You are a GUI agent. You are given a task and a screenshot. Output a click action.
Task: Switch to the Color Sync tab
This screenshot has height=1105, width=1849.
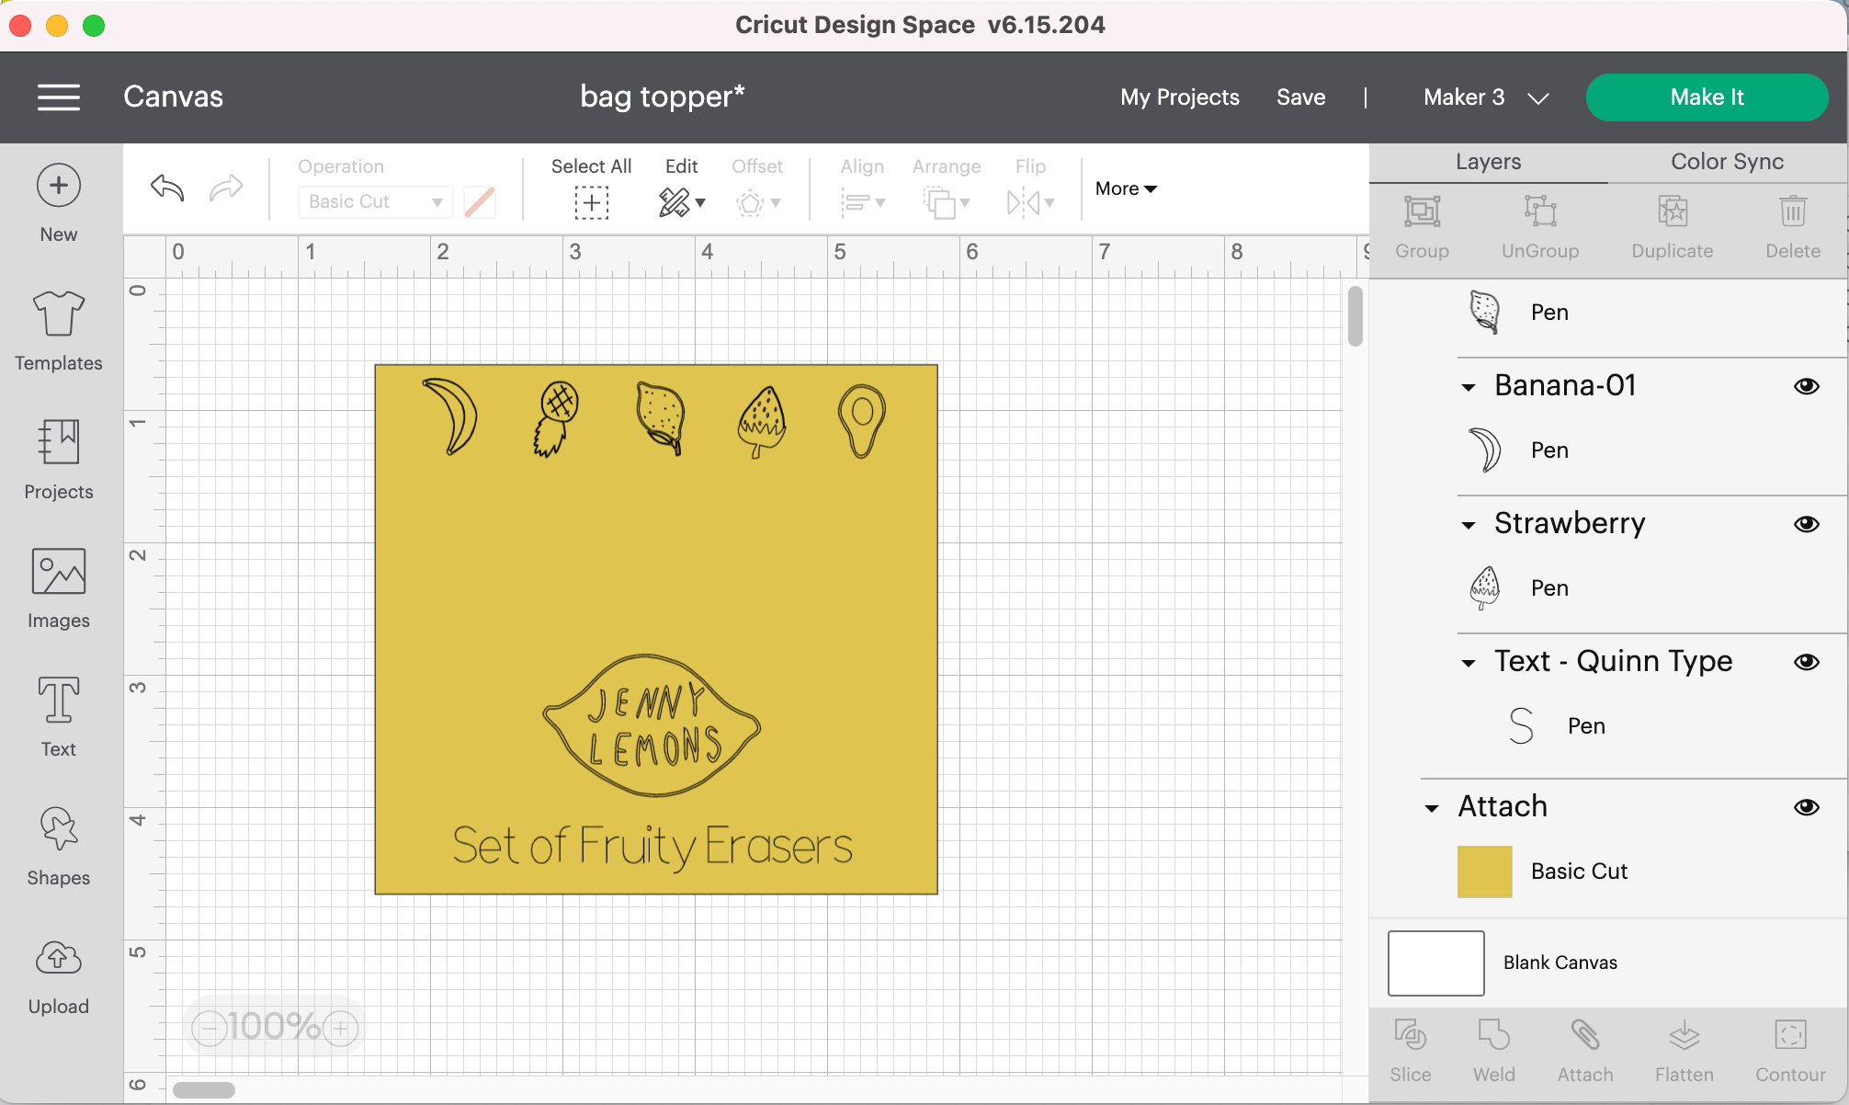(1727, 162)
